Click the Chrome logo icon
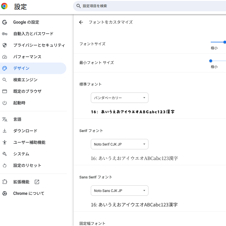 pyautogui.click(x=4, y=6)
